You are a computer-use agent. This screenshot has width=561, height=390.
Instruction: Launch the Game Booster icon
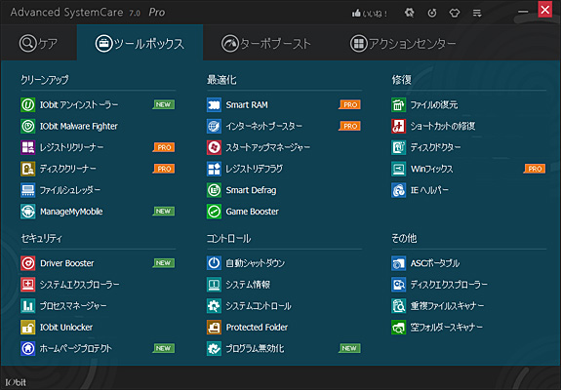[214, 212]
